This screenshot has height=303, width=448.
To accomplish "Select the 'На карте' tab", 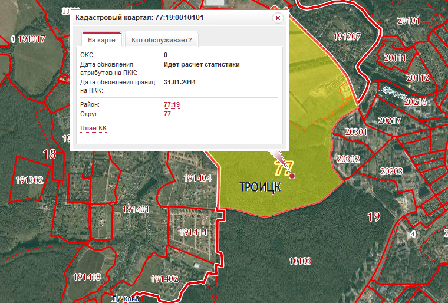I will (101, 40).
